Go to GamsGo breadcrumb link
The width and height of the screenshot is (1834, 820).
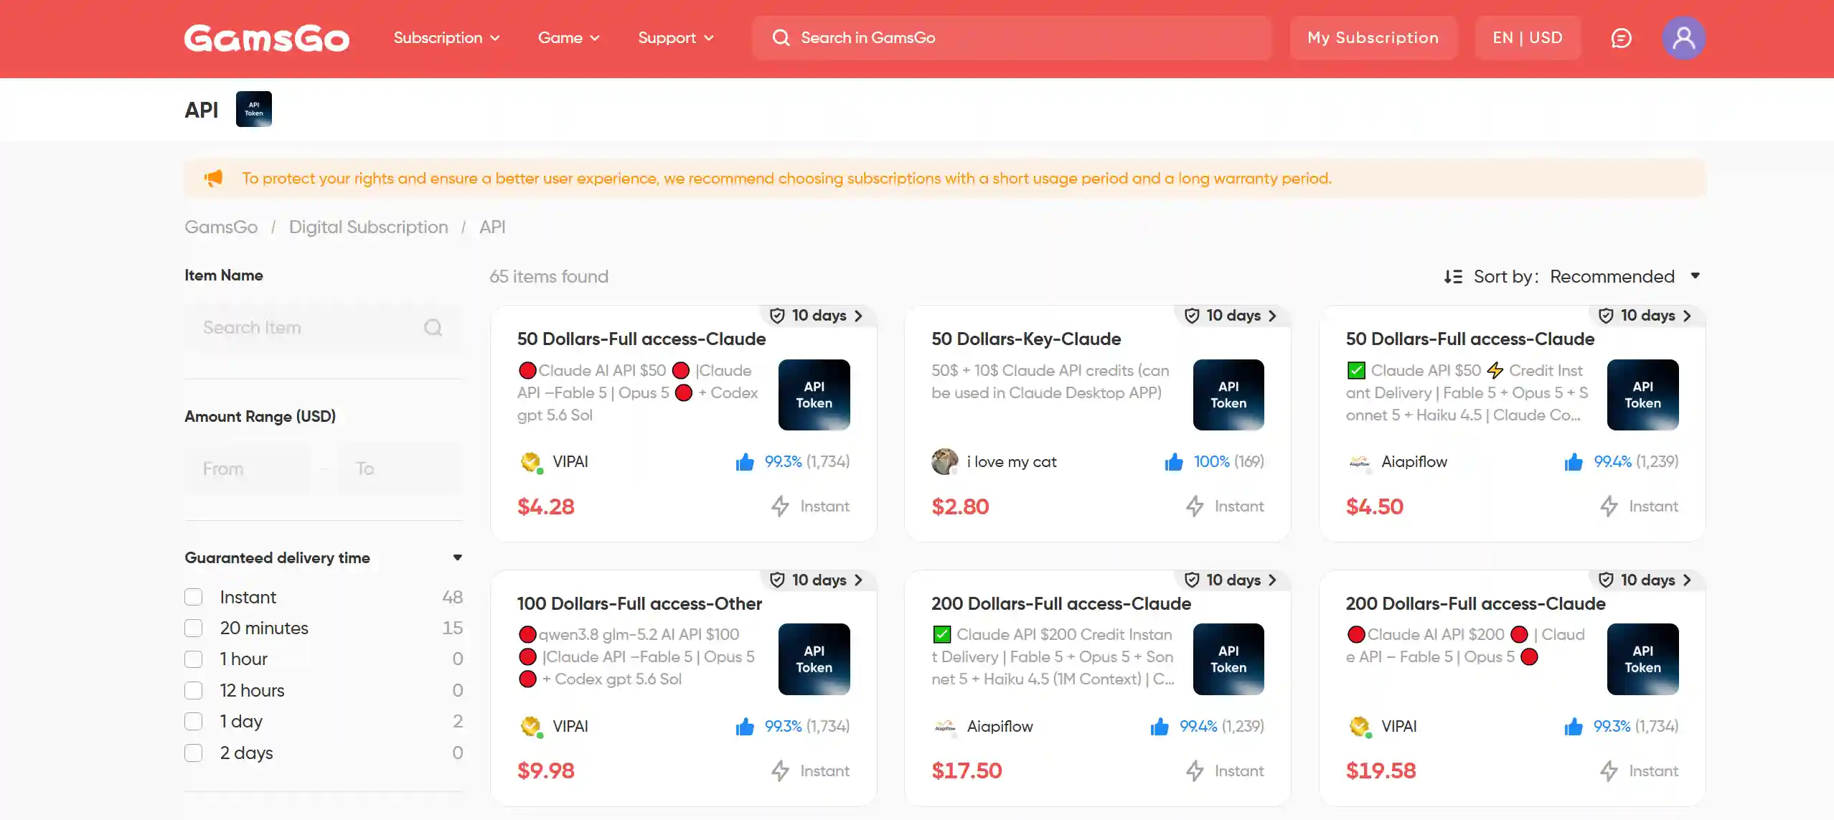click(x=221, y=227)
